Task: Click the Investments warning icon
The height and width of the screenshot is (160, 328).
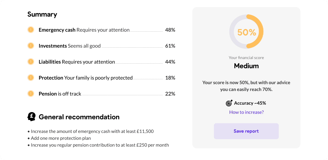Action: pos(30,46)
